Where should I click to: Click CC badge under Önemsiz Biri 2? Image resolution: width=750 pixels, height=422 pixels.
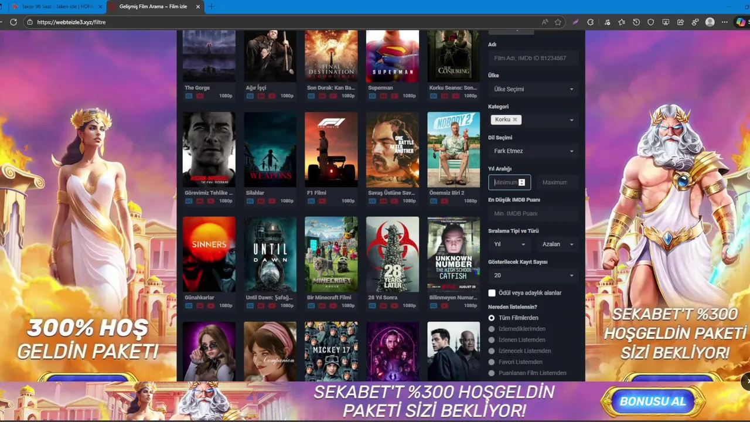434,200
